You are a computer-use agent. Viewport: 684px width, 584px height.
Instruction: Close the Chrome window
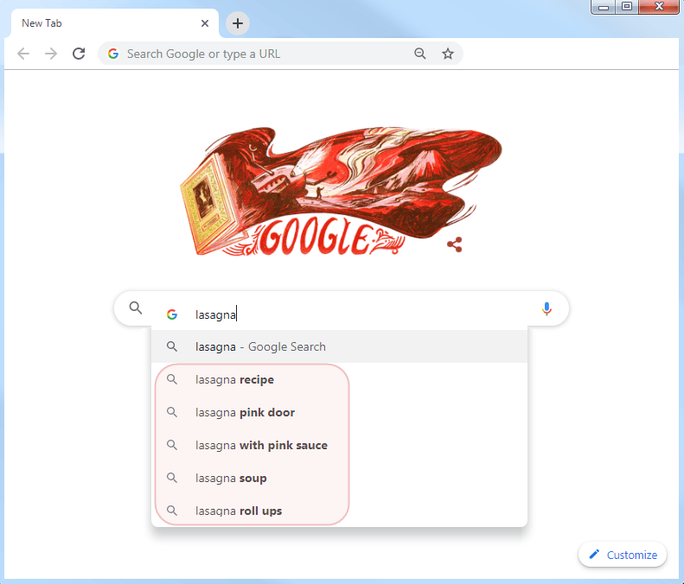[x=659, y=7]
